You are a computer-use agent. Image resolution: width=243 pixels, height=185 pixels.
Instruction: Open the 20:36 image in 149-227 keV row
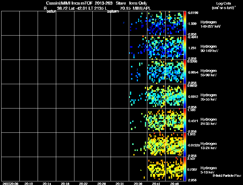pos(138,23)
